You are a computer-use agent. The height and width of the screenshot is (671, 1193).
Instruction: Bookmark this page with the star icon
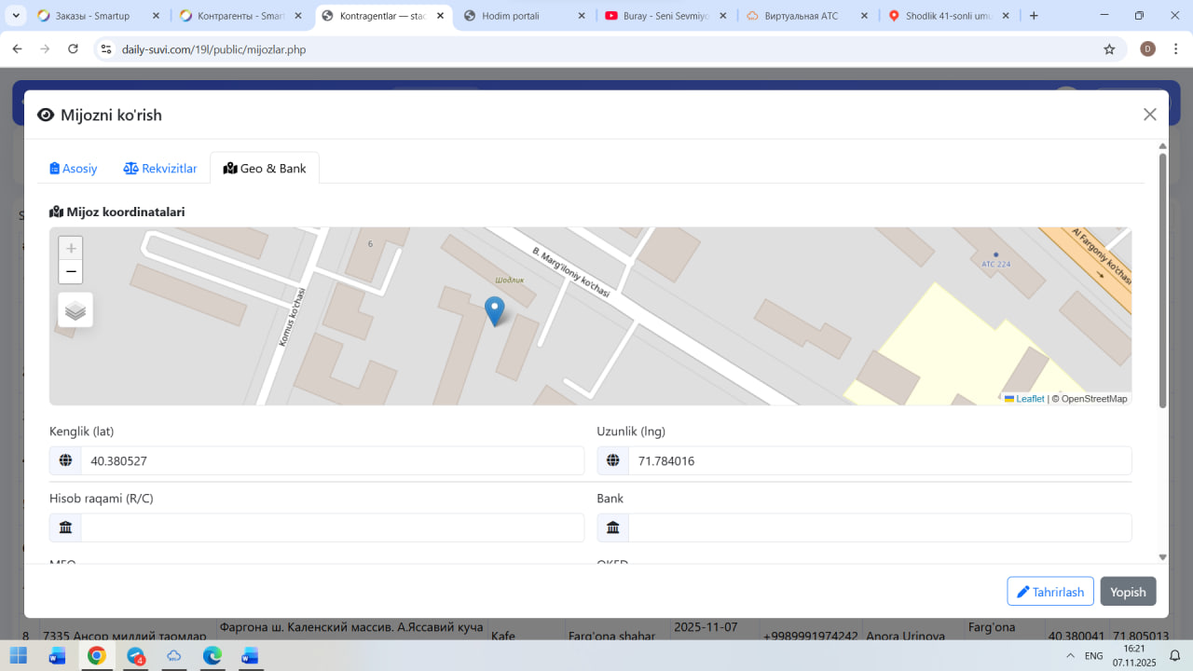point(1109,49)
